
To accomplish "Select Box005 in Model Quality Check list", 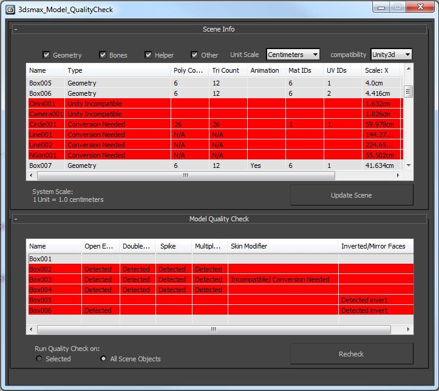I will click(x=220, y=300).
